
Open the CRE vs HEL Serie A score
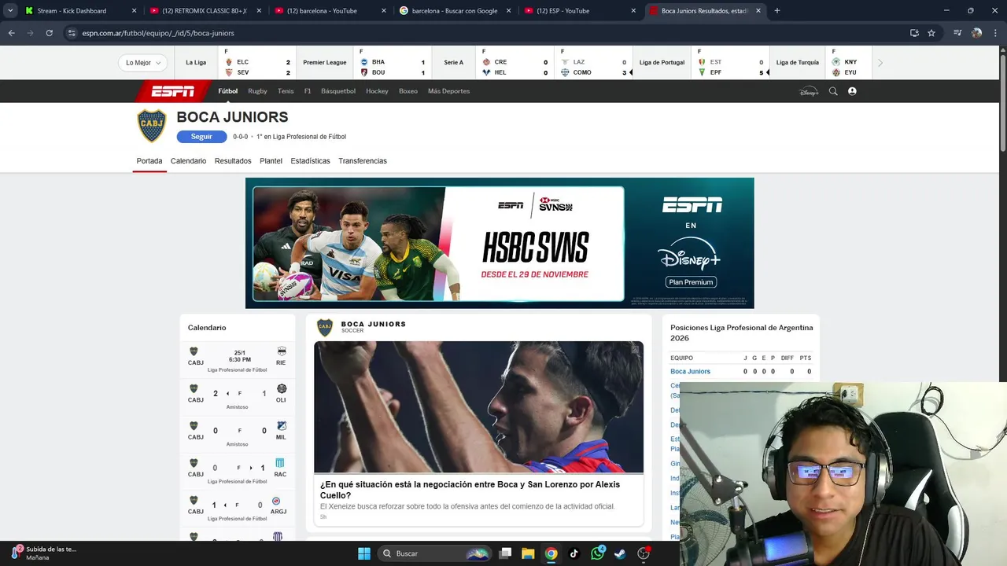pos(515,63)
